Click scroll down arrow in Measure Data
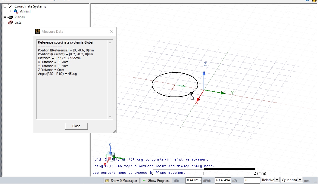The height and width of the screenshot is (184, 318). (110, 116)
